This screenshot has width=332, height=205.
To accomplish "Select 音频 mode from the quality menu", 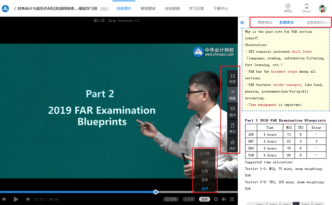I will [205, 162].
